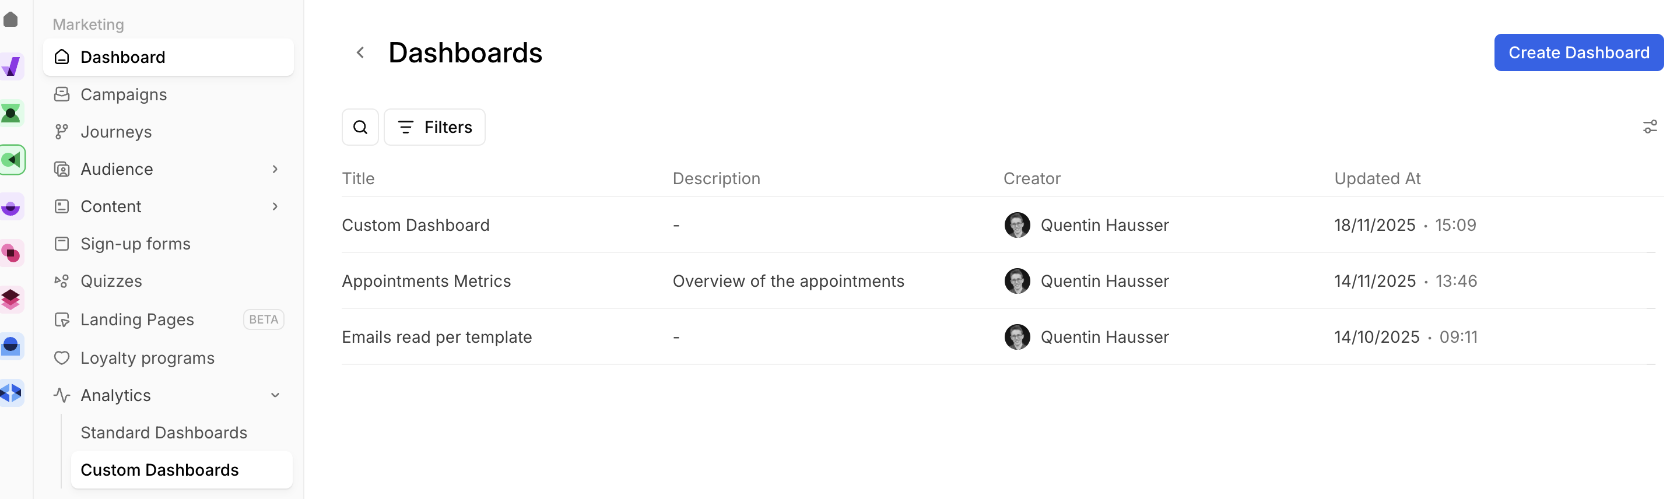Collapse the Analytics section chevron

point(275,396)
